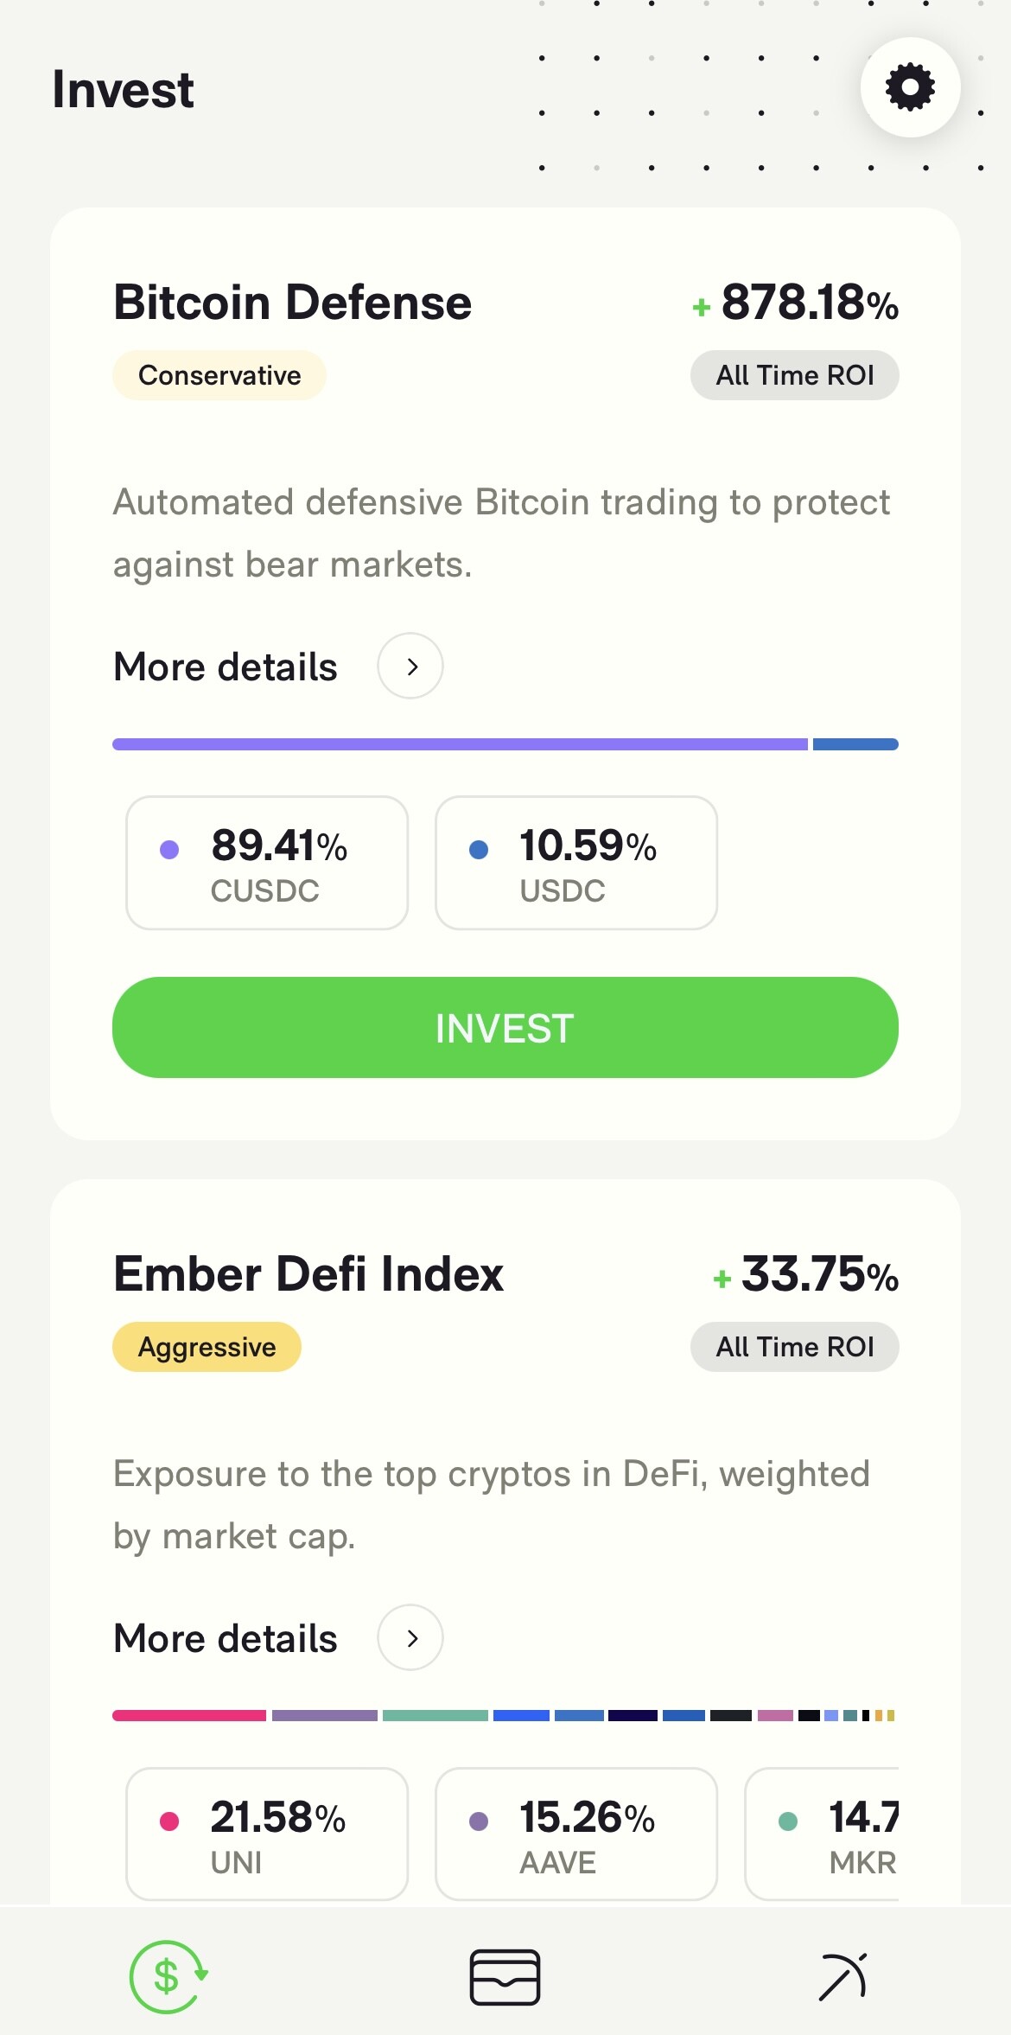Image resolution: width=1011 pixels, height=2035 pixels.
Task: Toggle All Time ROI for Ember Defi Index
Action: click(x=794, y=1347)
